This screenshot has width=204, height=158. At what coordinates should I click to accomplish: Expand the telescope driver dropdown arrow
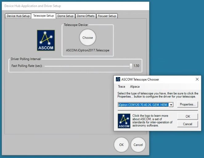pyautogui.click(x=171, y=105)
